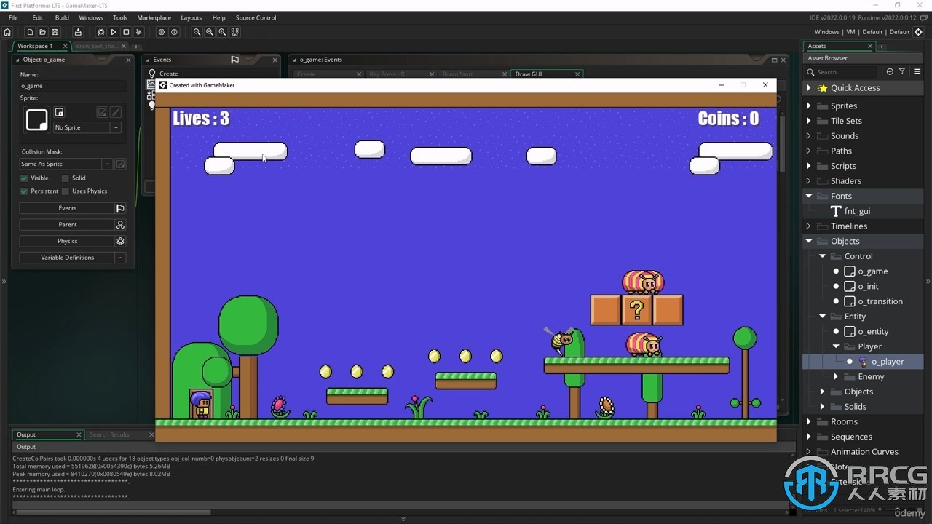Select the o_game object in asset tree

coord(872,271)
